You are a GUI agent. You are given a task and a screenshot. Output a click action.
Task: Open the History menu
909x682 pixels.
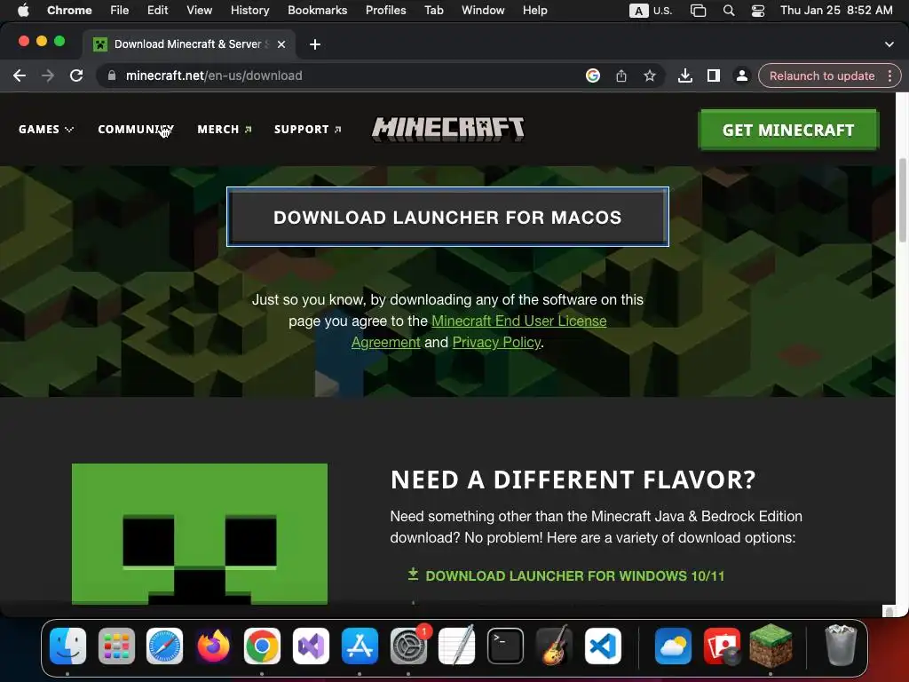click(x=249, y=11)
